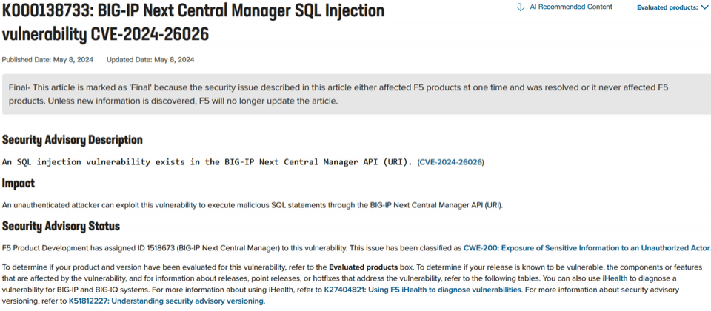
Task: Click the monospace SQL injection description sentence
Action: tap(208, 162)
